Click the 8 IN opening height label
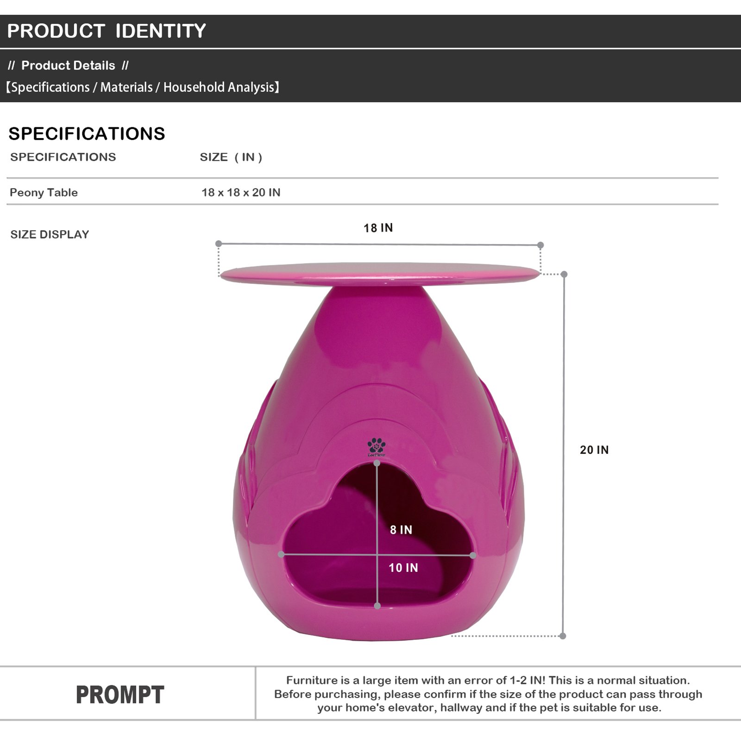This screenshot has width=741, height=741. [x=401, y=530]
